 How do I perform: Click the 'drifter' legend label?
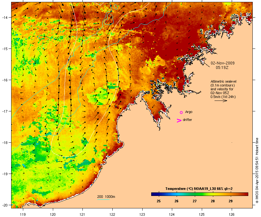[187, 120]
